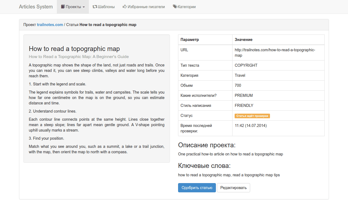Select the article URL value text
This screenshot has height=217, width=348.
275,53
